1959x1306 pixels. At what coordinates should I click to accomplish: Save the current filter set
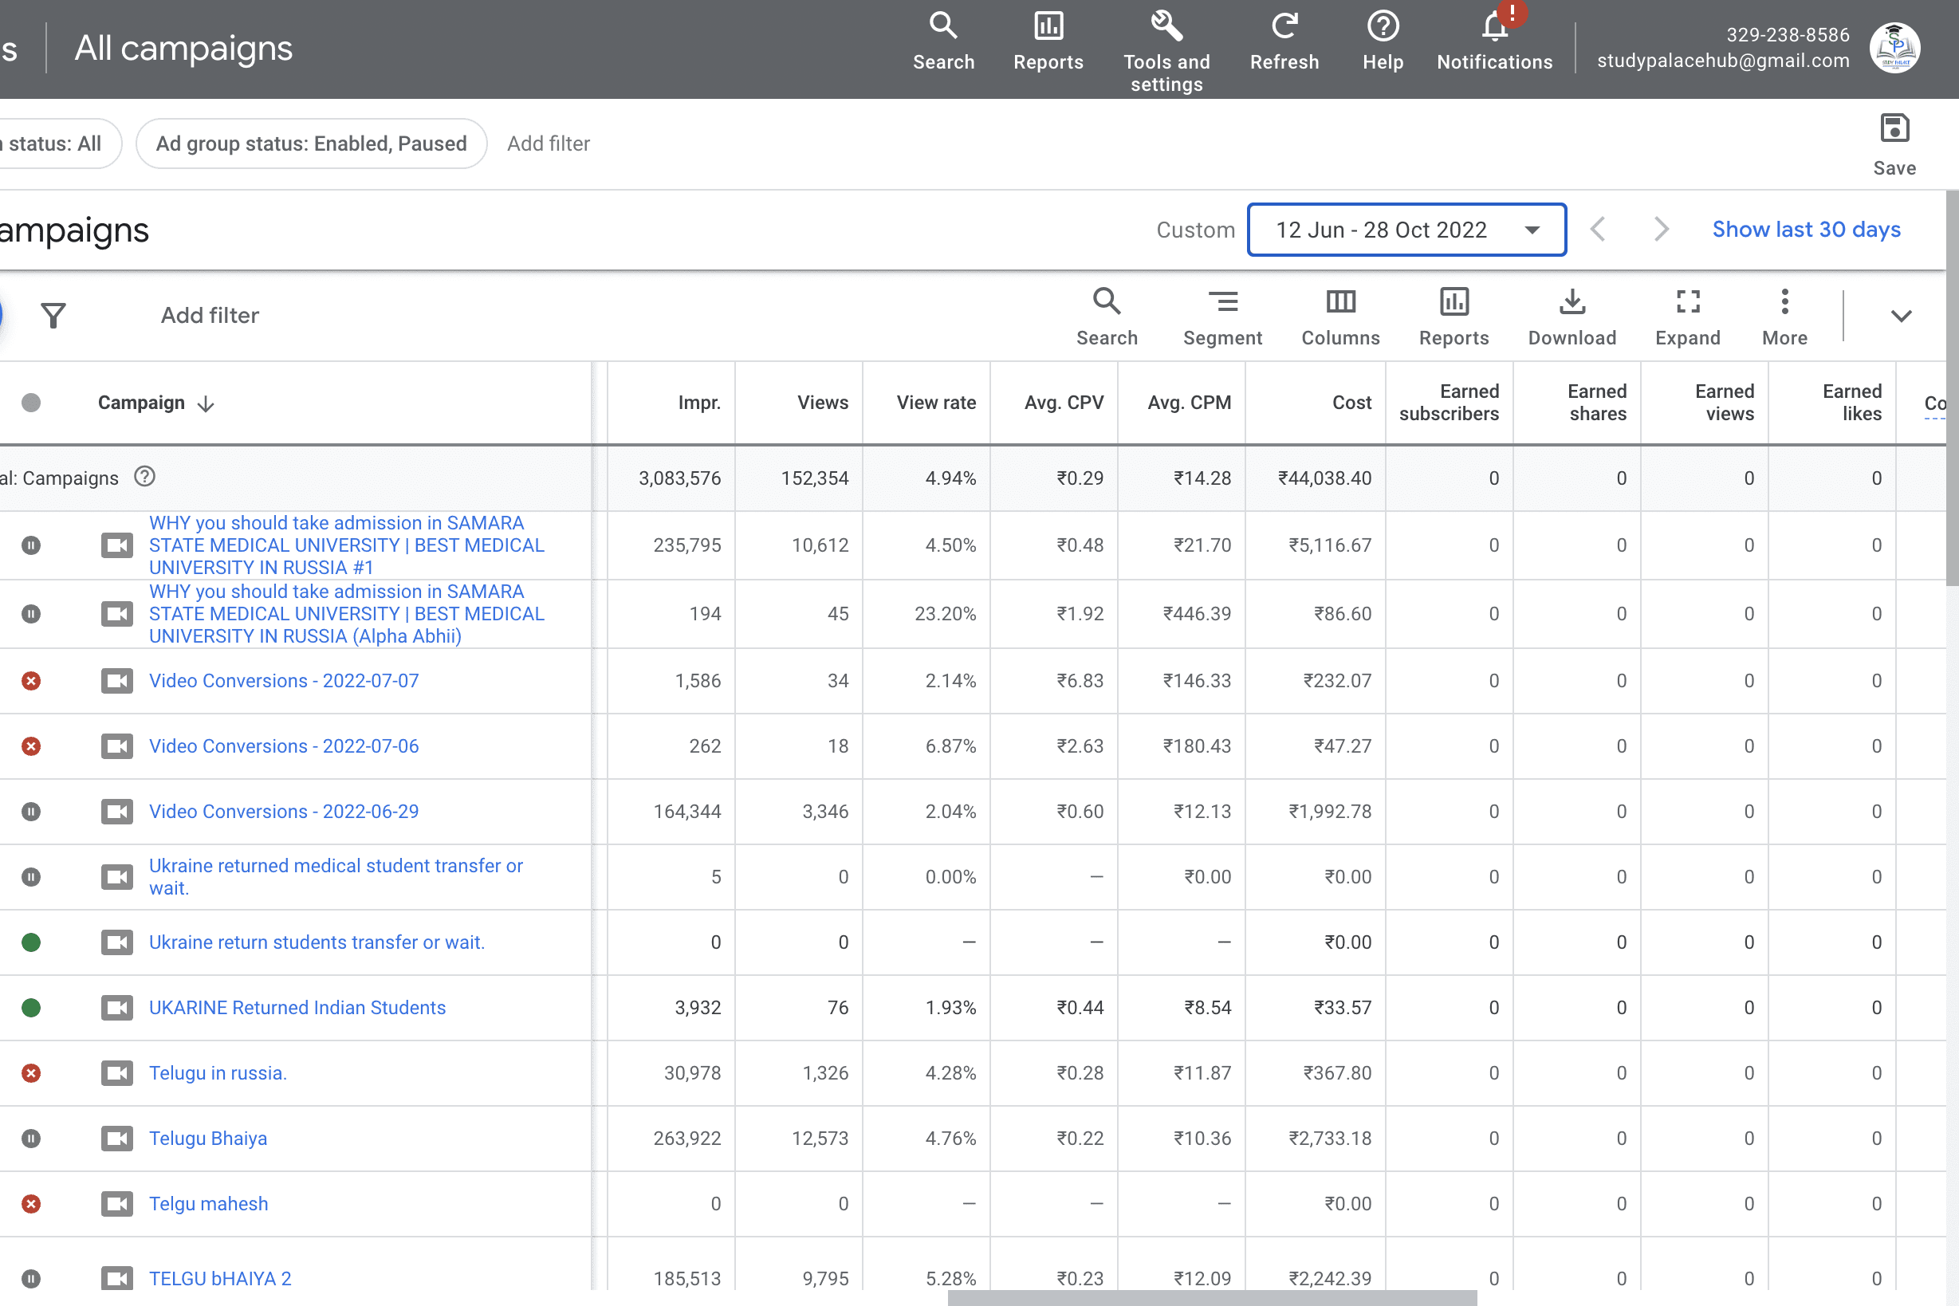(1894, 145)
